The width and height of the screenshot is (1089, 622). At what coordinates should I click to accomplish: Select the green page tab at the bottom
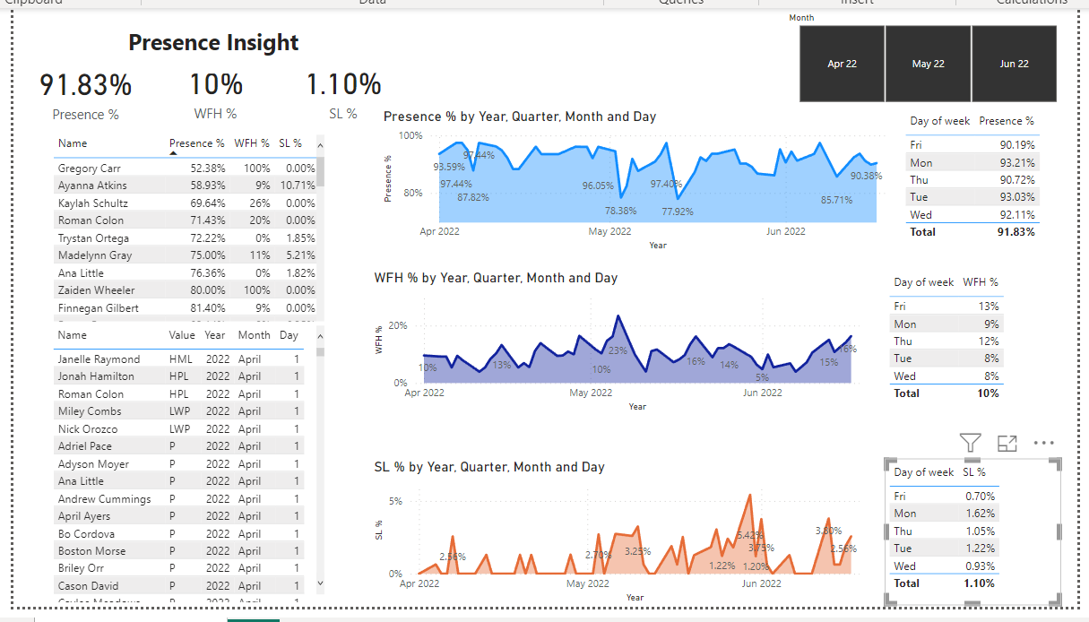(x=252, y=618)
